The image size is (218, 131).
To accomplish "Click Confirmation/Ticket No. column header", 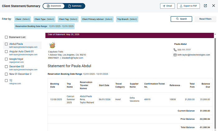I will pyautogui.click(x=154, y=85).
